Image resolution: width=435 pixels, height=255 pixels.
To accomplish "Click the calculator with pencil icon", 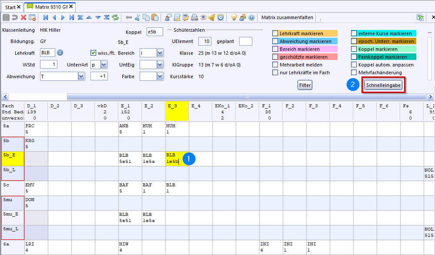I will point(186,17).
